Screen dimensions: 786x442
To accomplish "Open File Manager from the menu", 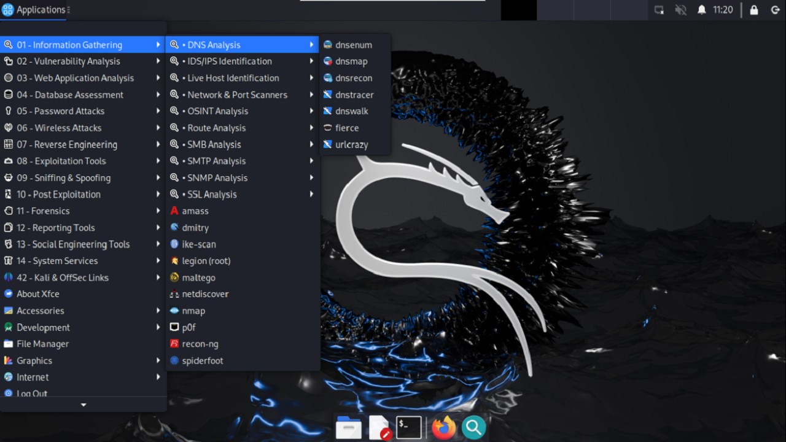I will click(84, 344).
